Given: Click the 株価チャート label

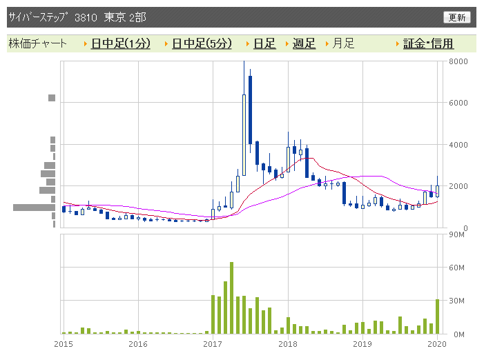Looking at the screenshot, I should tap(37, 43).
